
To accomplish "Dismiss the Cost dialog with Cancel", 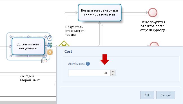I will pos(166,95).
